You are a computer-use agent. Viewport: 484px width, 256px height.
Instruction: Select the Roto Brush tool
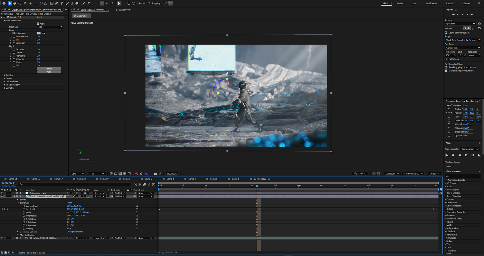click(83, 3)
